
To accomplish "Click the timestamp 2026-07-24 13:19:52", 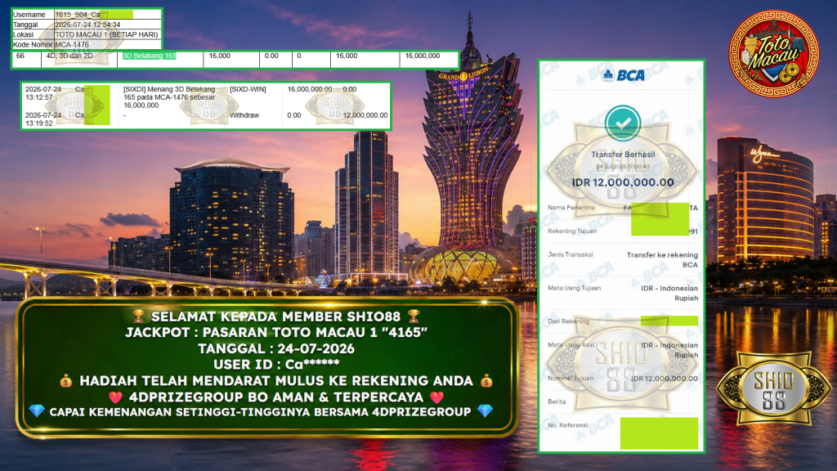I will click(43, 119).
